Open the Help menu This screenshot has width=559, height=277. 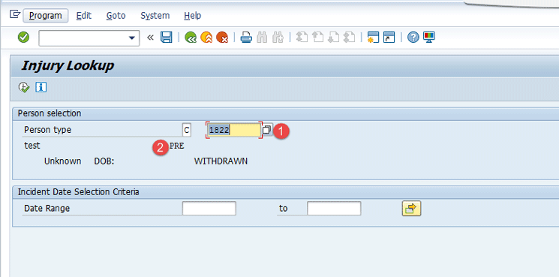(193, 16)
